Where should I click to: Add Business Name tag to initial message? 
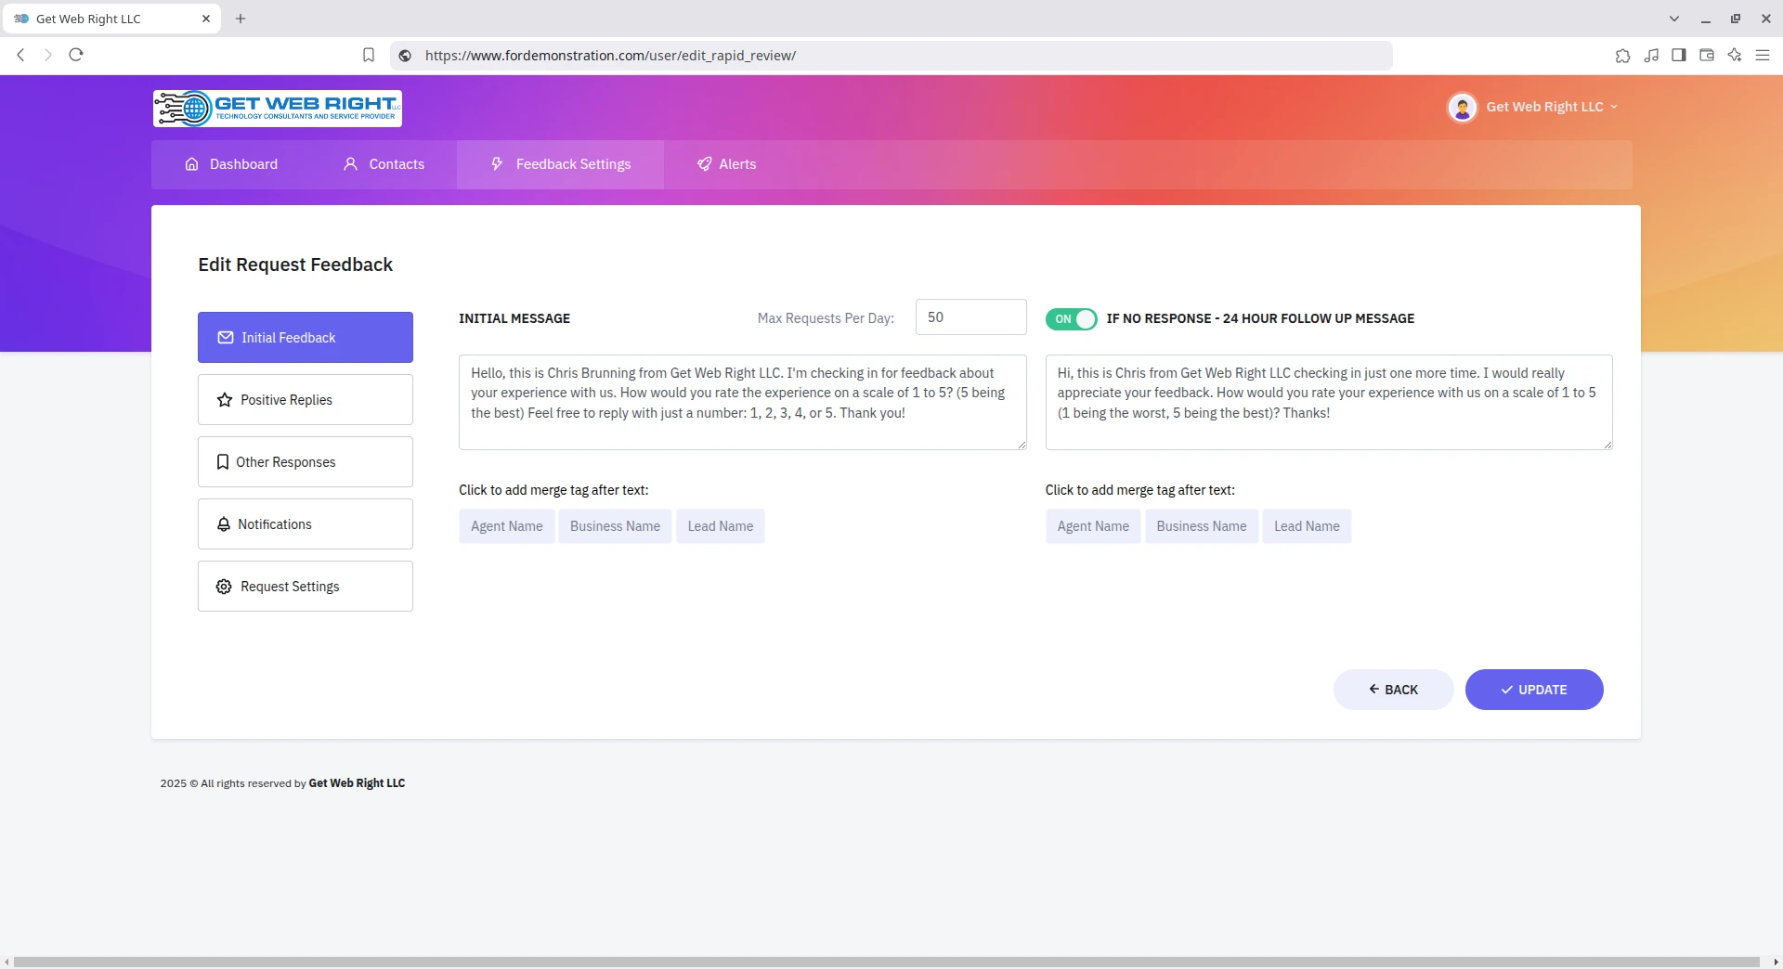tap(615, 526)
